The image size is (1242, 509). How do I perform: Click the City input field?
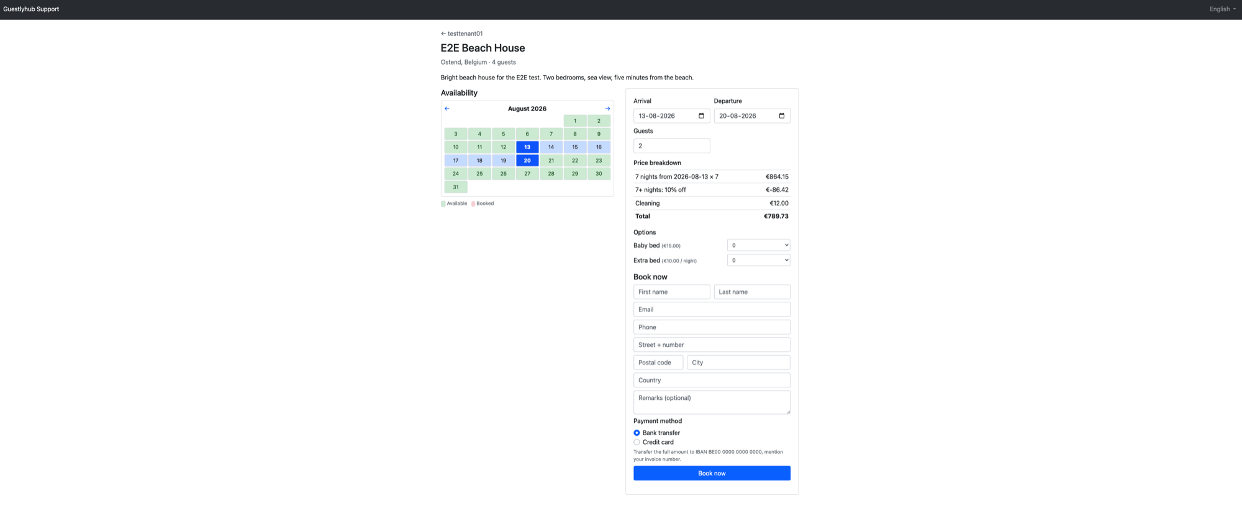tap(738, 363)
